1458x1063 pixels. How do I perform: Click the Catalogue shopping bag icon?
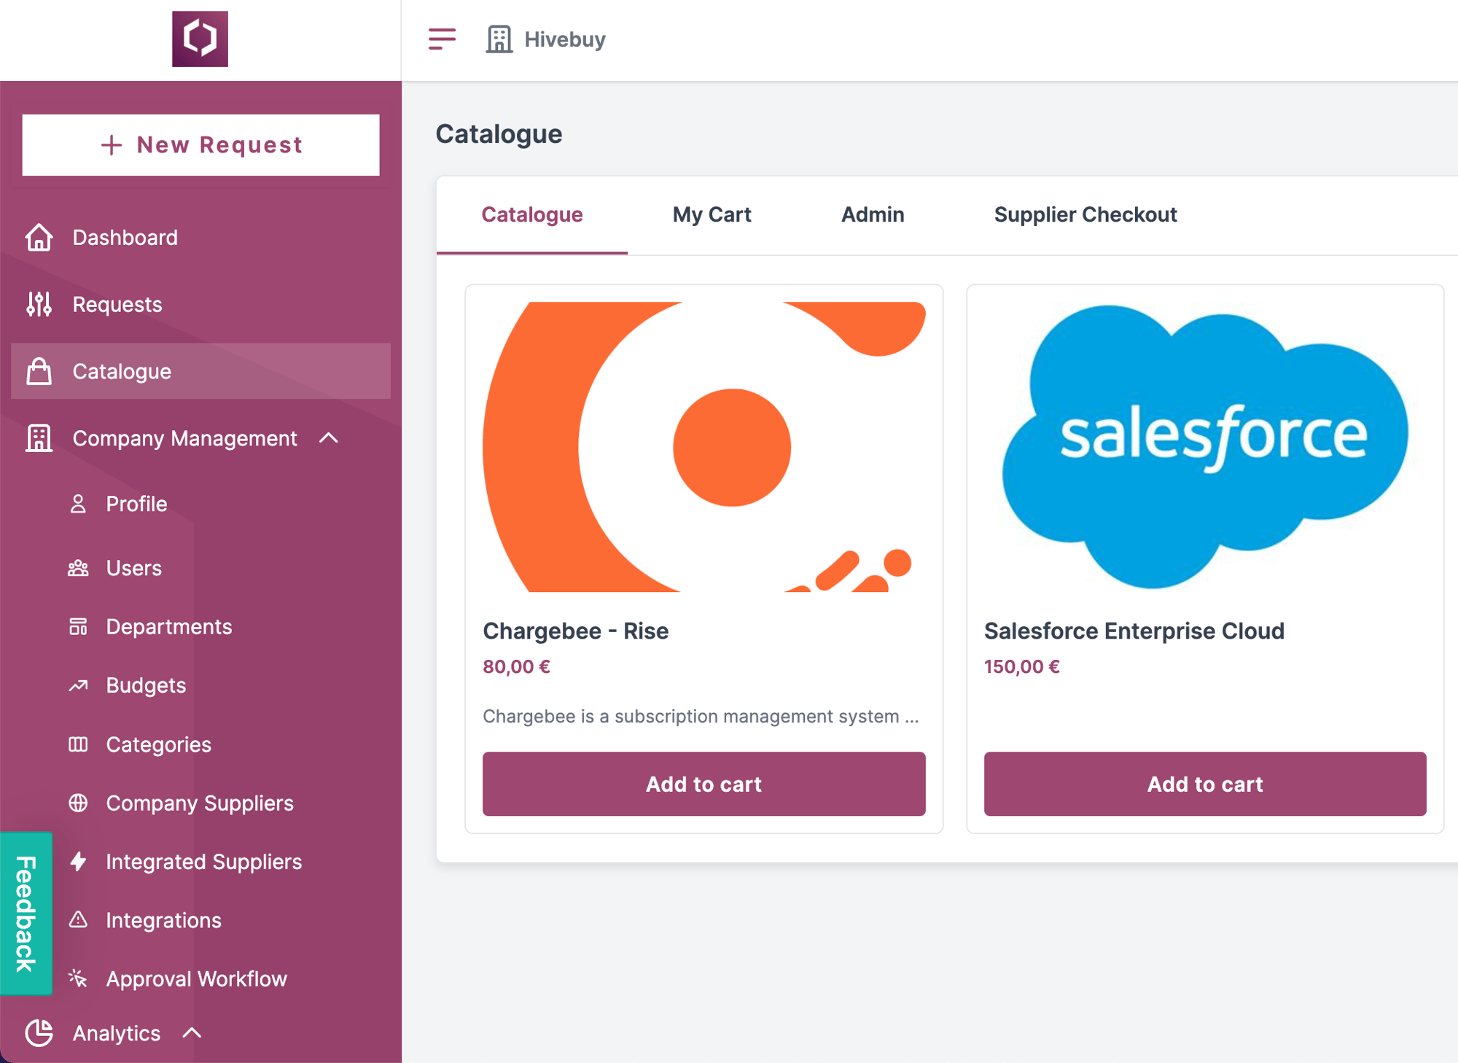(x=39, y=371)
